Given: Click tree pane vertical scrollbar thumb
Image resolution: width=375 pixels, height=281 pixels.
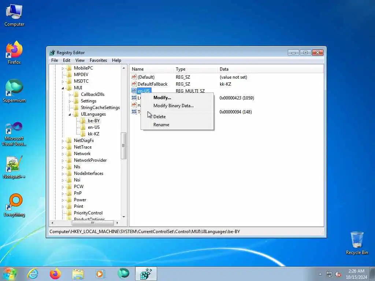Looking at the screenshot, I should click(x=123, y=146).
